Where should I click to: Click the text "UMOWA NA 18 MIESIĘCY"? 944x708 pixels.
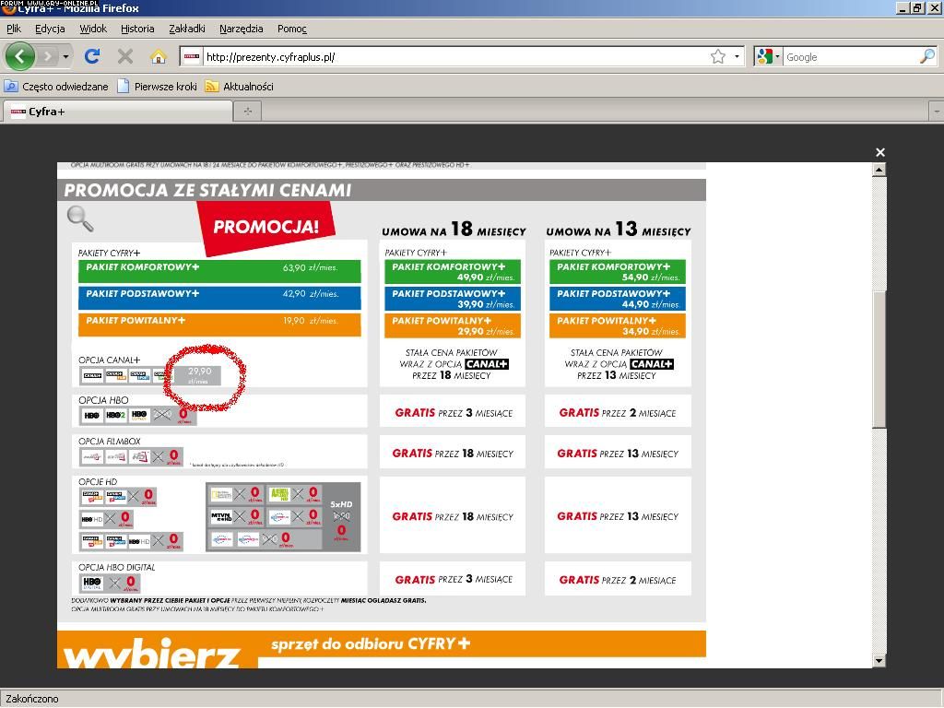[x=454, y=230]
